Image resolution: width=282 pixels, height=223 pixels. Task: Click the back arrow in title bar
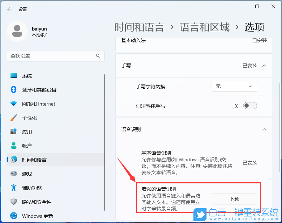click(x=9, y=9)
